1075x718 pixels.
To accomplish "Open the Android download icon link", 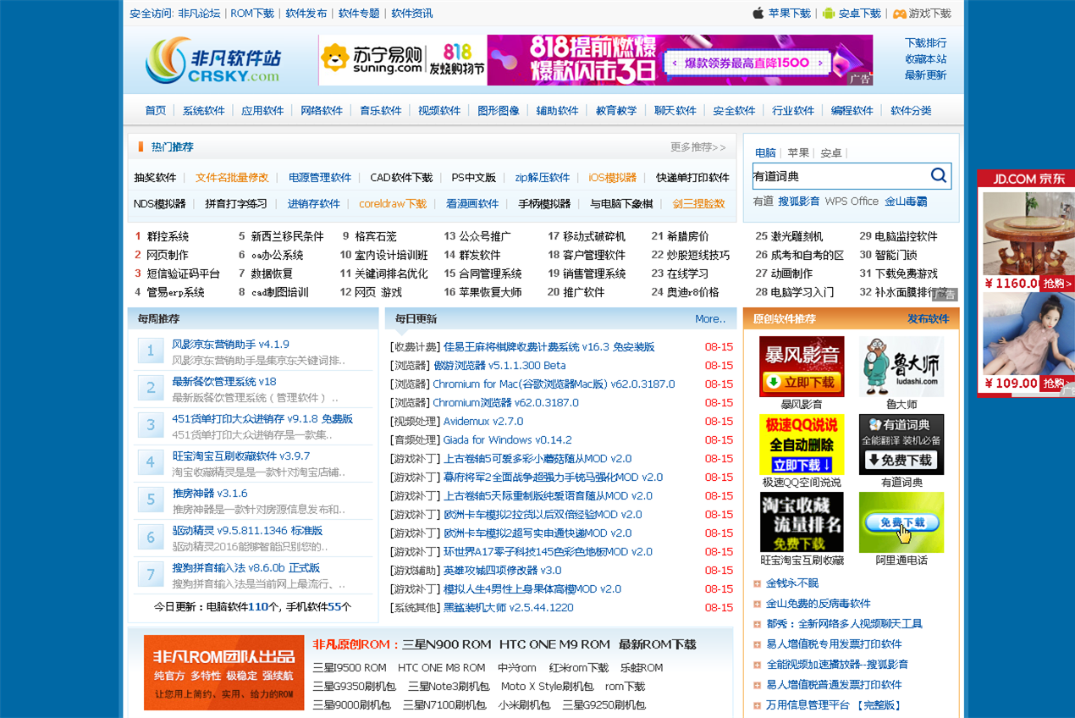I will click(829, 13).
